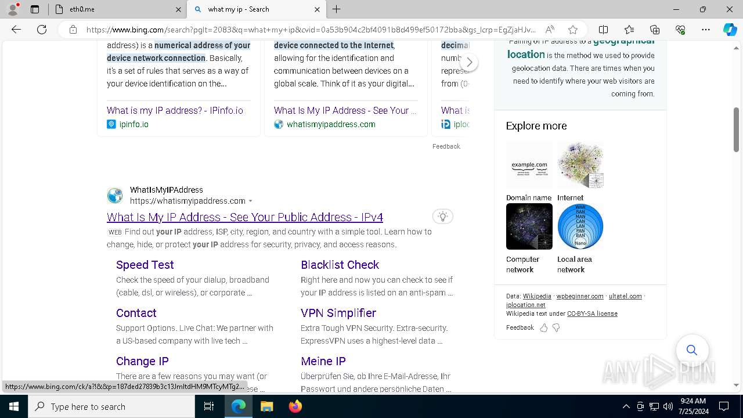This screenshot has width=743, height=418.
Task: Go back with the back arrow
Action: pos(16,30)
